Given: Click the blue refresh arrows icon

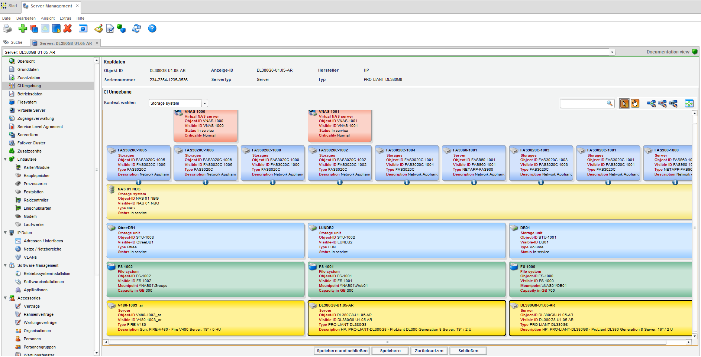Looking at the screenshot, I should pos(136,29).
